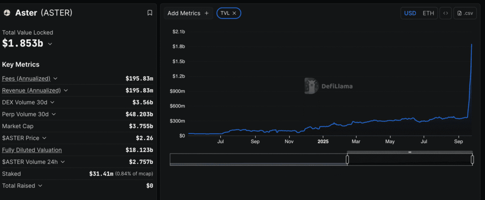Image resolution: width=485 pixels, height=200 pixels.
Task: Click the Fully Diluted Valuation label
Action: pos(32,150)
